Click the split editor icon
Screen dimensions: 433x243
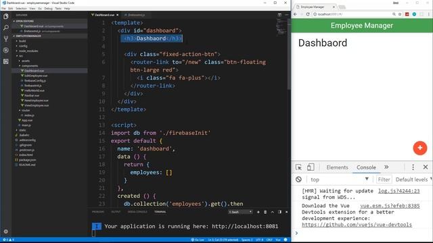[279, 15]
